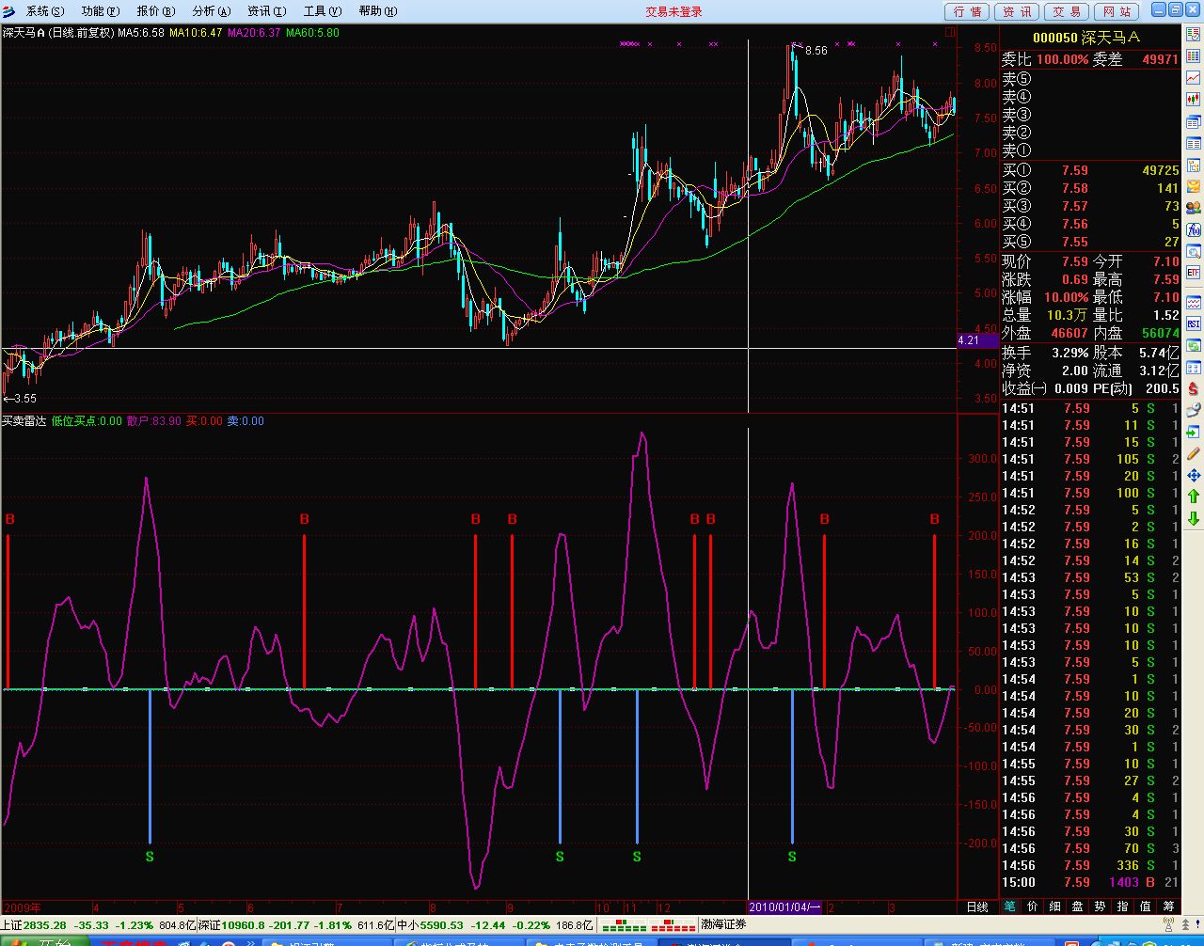Select the 指 tab below tick list
The image size is (1204, 946).
(1122, 907)
